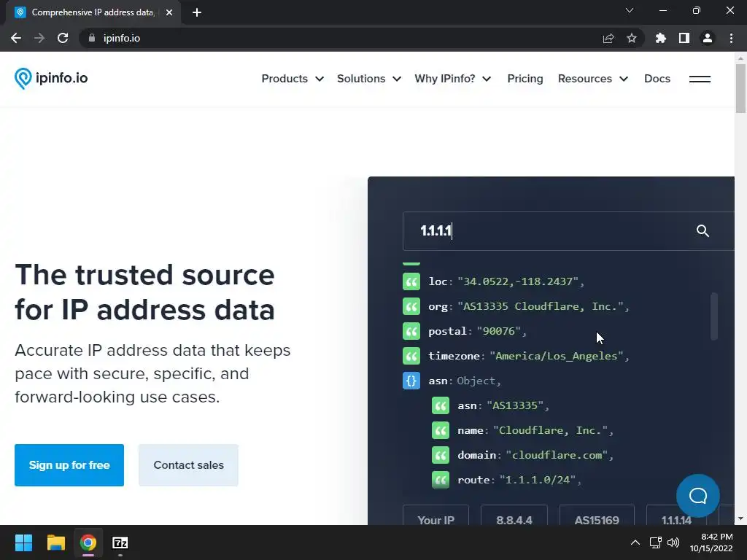Open the Docs page
747x560 pixels.
pyautogui.click(x=657, y=79)
